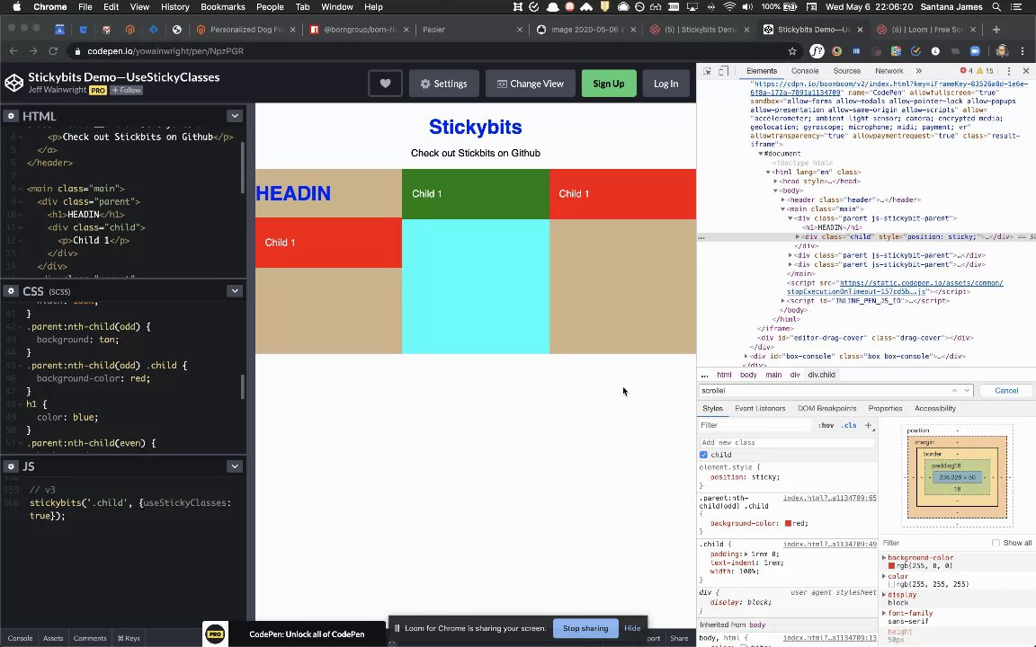Viewport: 1036px width, 647px height.
Task: Switch to DevTools Network tab
Action: coord(889,71)
